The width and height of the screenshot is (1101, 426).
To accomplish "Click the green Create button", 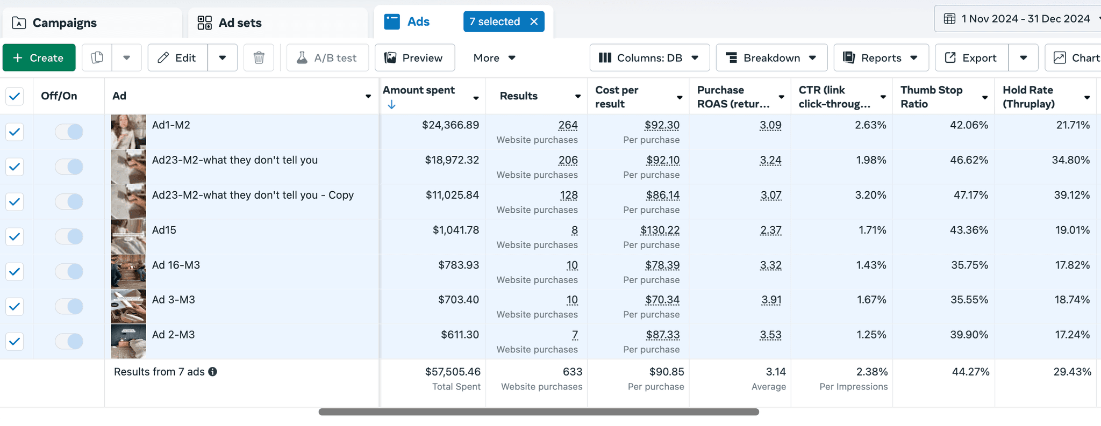I will [39, 57].
